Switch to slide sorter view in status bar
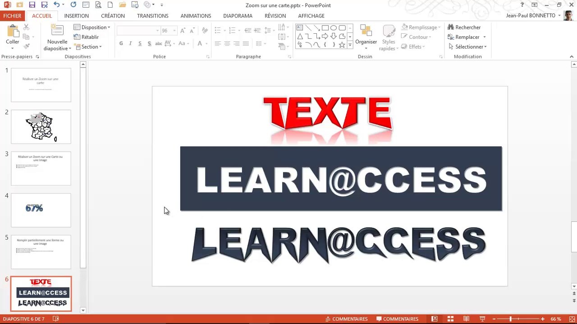577x324 pixels. [450, 319]
